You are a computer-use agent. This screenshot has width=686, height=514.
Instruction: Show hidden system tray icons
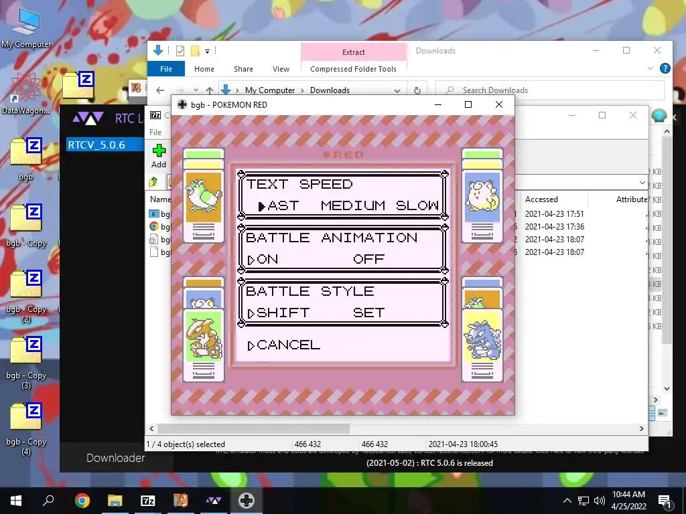[567, 501]
